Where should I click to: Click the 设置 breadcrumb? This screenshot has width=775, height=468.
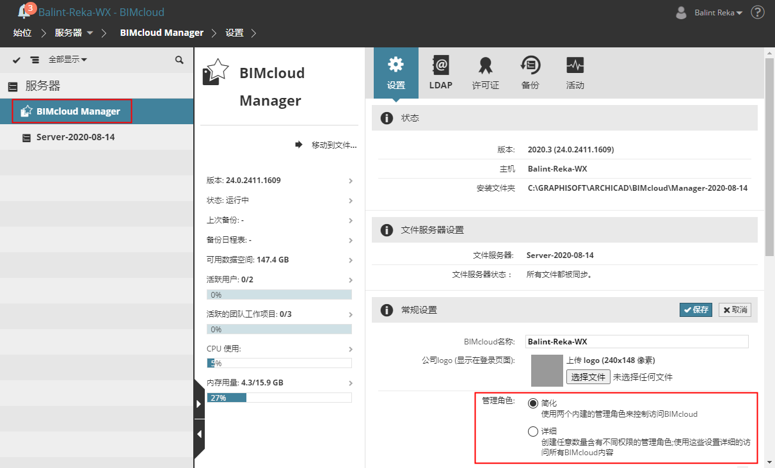coord(234,33)
